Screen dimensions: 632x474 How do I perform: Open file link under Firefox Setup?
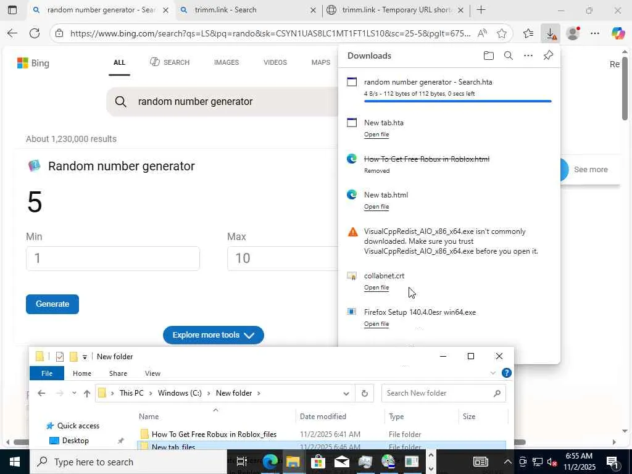pyautogui.click(x=376, y=323)
